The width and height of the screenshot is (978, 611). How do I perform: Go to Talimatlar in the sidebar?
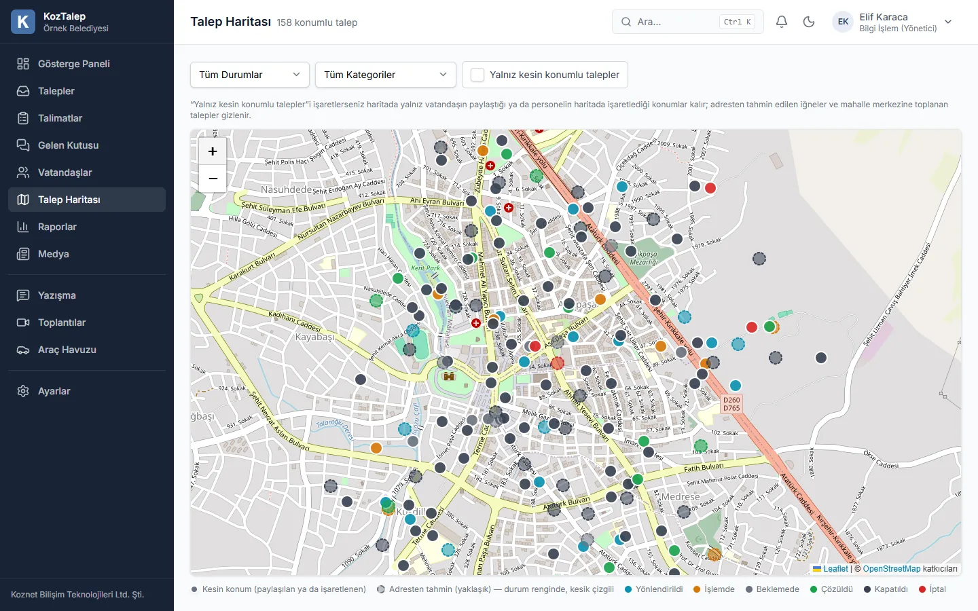[87, 118]
